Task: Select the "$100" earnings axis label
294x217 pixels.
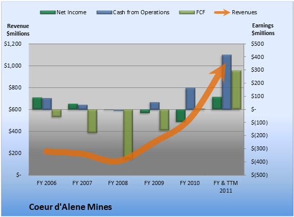Action: [x=257, y=96]
